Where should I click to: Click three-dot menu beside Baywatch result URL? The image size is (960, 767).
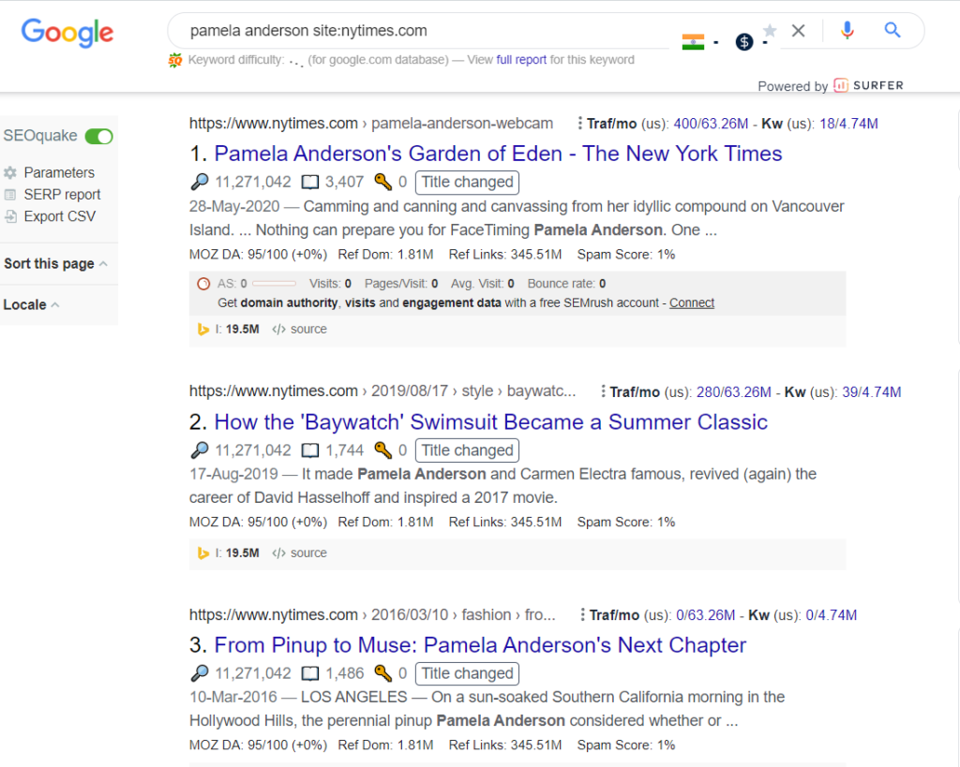tap(603, 391)
